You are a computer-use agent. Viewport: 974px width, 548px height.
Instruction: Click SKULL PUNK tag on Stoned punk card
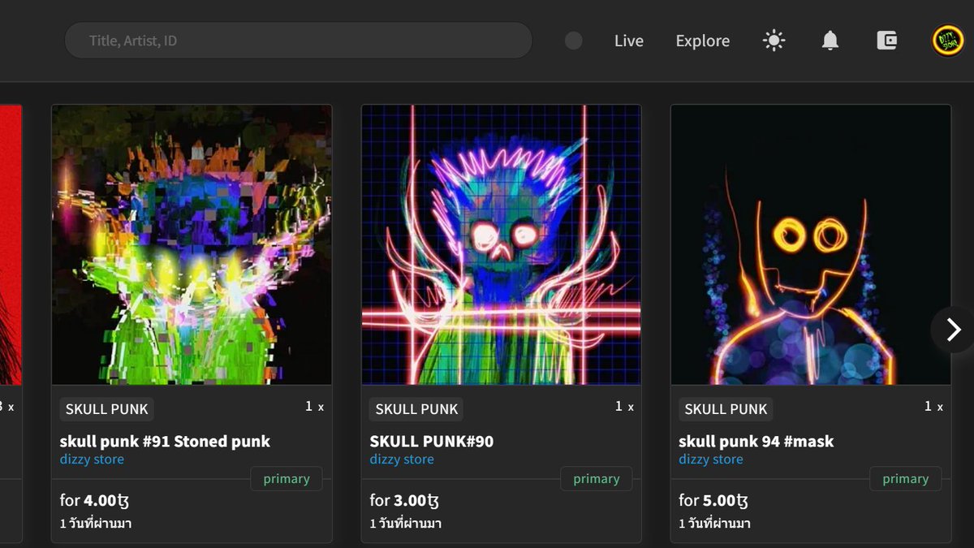pyautogui.click(x=107, y=409)
